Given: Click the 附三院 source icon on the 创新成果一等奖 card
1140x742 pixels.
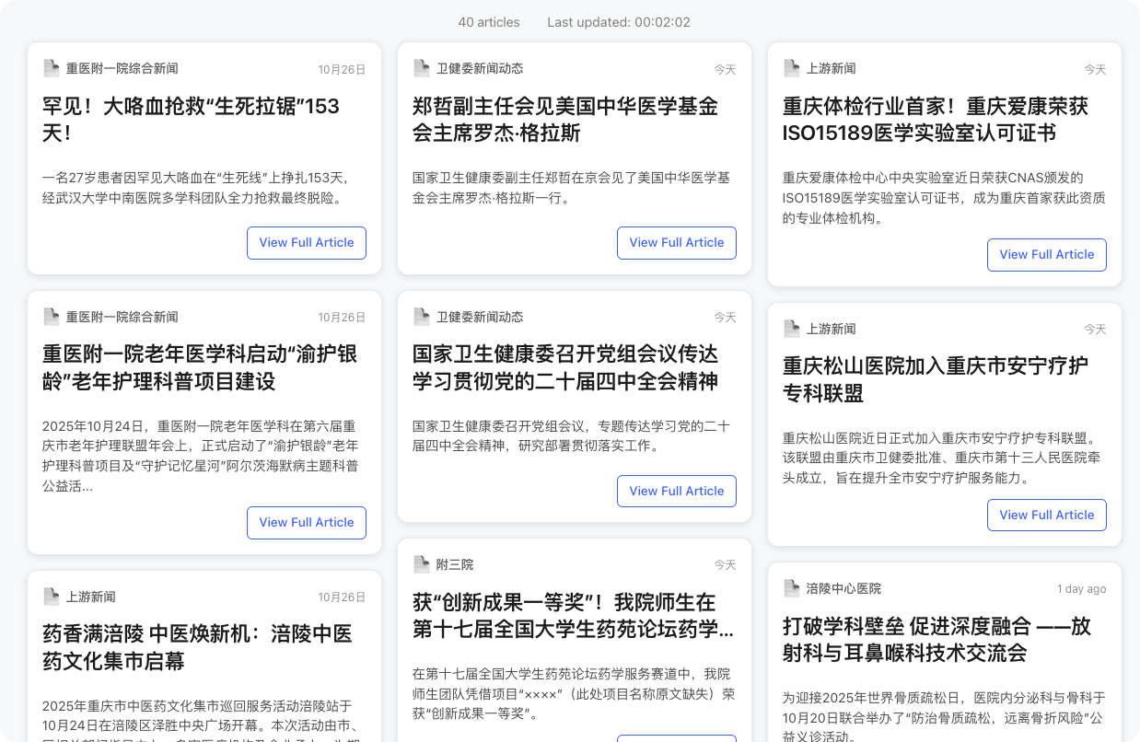Looking at the screenshot, I should (422, 563).
